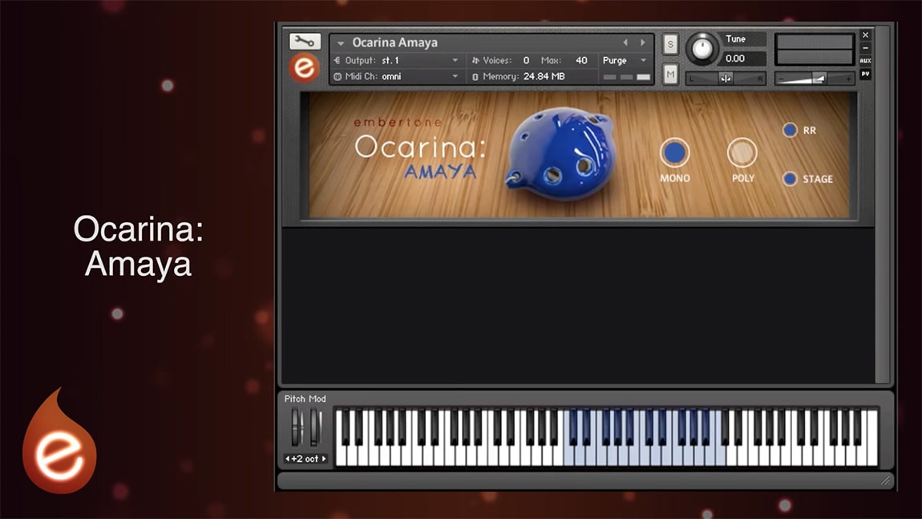Click the Memory 24.84 MB readout
The height and width of the screenshot is (519, 922).
[x=544, y=76]
